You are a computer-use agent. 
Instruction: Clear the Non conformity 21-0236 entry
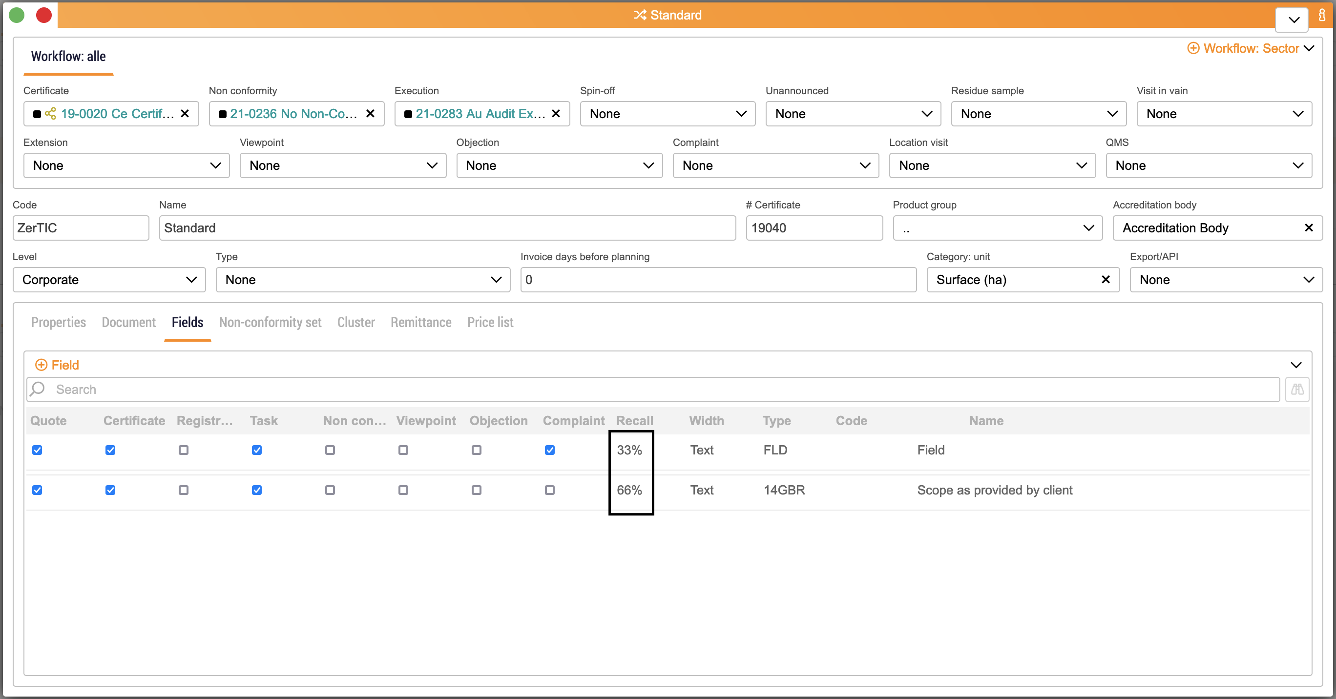pyautogui.click(x=370, y=114)
